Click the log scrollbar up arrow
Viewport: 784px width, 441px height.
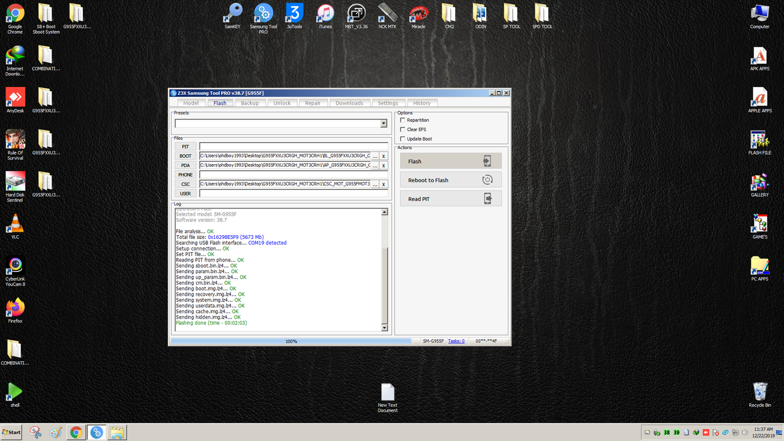point(385,213)
